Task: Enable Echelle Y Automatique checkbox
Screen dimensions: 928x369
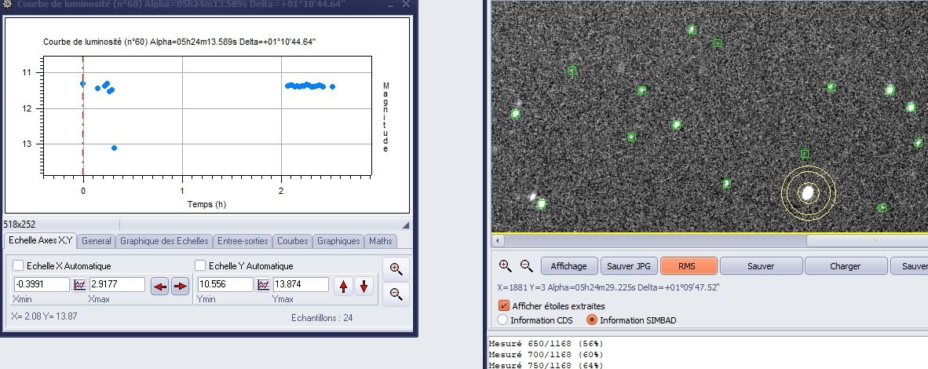Action: (x=201, y=265)
